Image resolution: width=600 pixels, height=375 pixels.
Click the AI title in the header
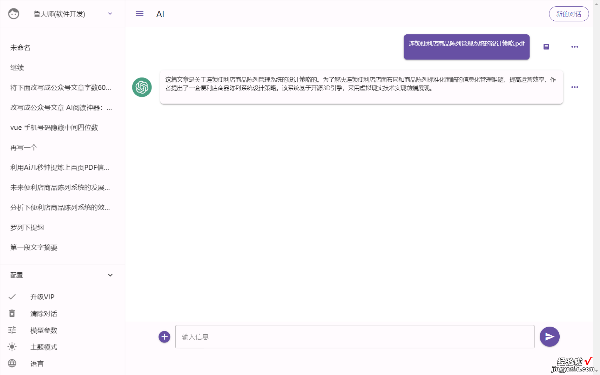160,14
